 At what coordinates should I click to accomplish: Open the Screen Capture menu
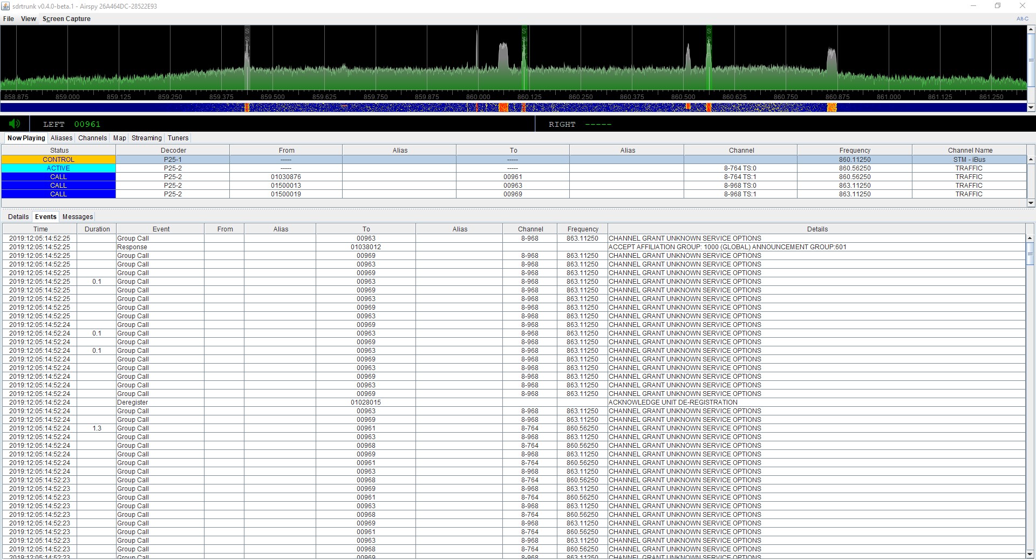coord(66,18)
